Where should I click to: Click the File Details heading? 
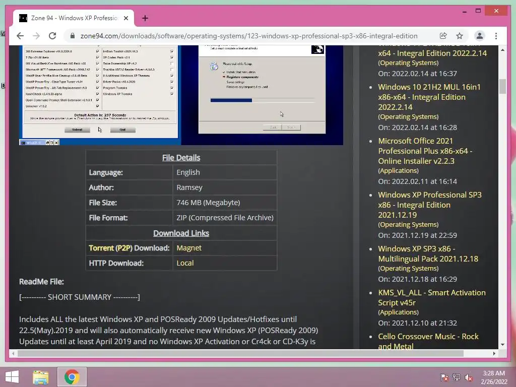click(181, 158)
